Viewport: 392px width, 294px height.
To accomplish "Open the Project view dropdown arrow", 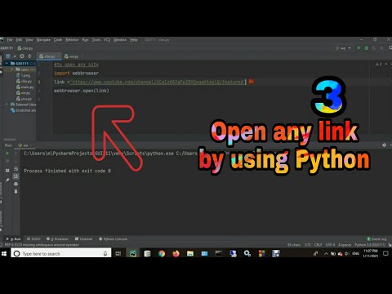I will tap(15, 56).
